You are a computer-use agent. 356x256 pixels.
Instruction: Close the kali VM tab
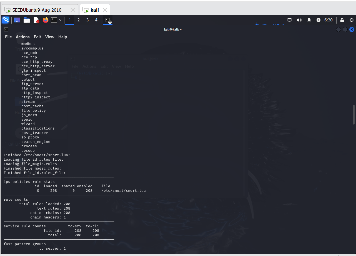tap(105, 10)
